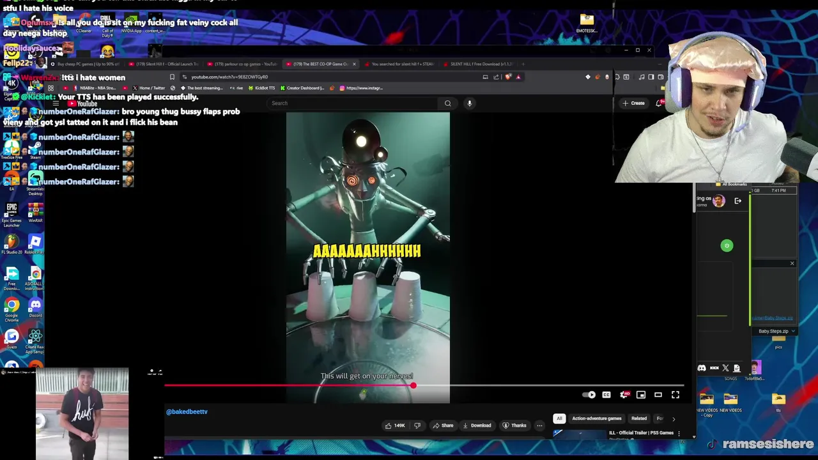Switch the player to theater mode

tap(658, 395)
